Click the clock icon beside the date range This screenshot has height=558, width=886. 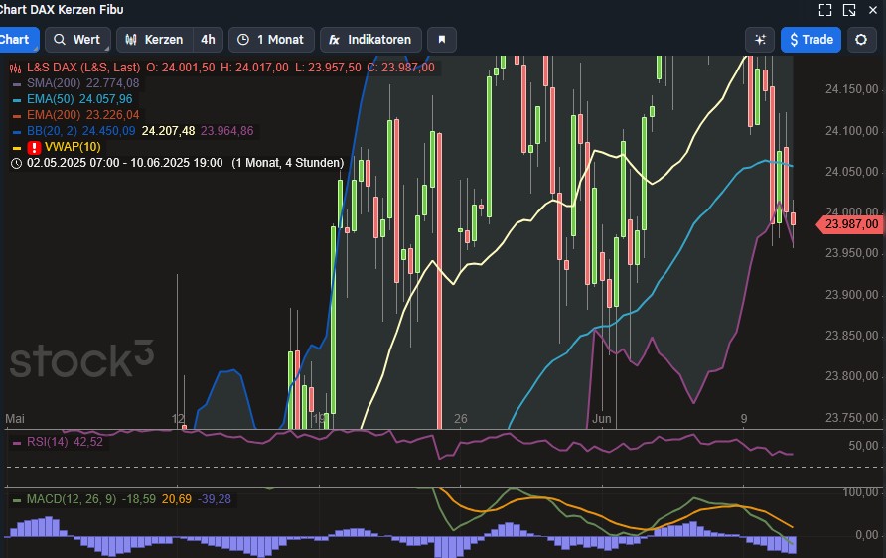[x=17, y=163]
